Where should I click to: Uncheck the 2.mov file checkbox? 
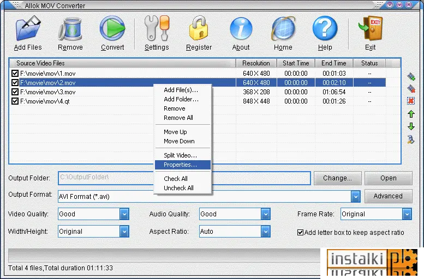(15, 82)
